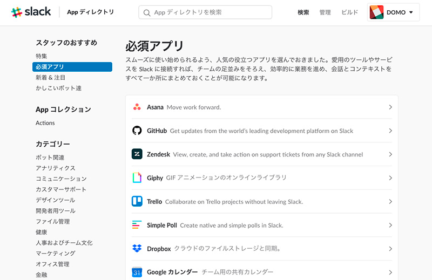Click the Zendesk app name
The image size is (432, 280).
point(158,154)
